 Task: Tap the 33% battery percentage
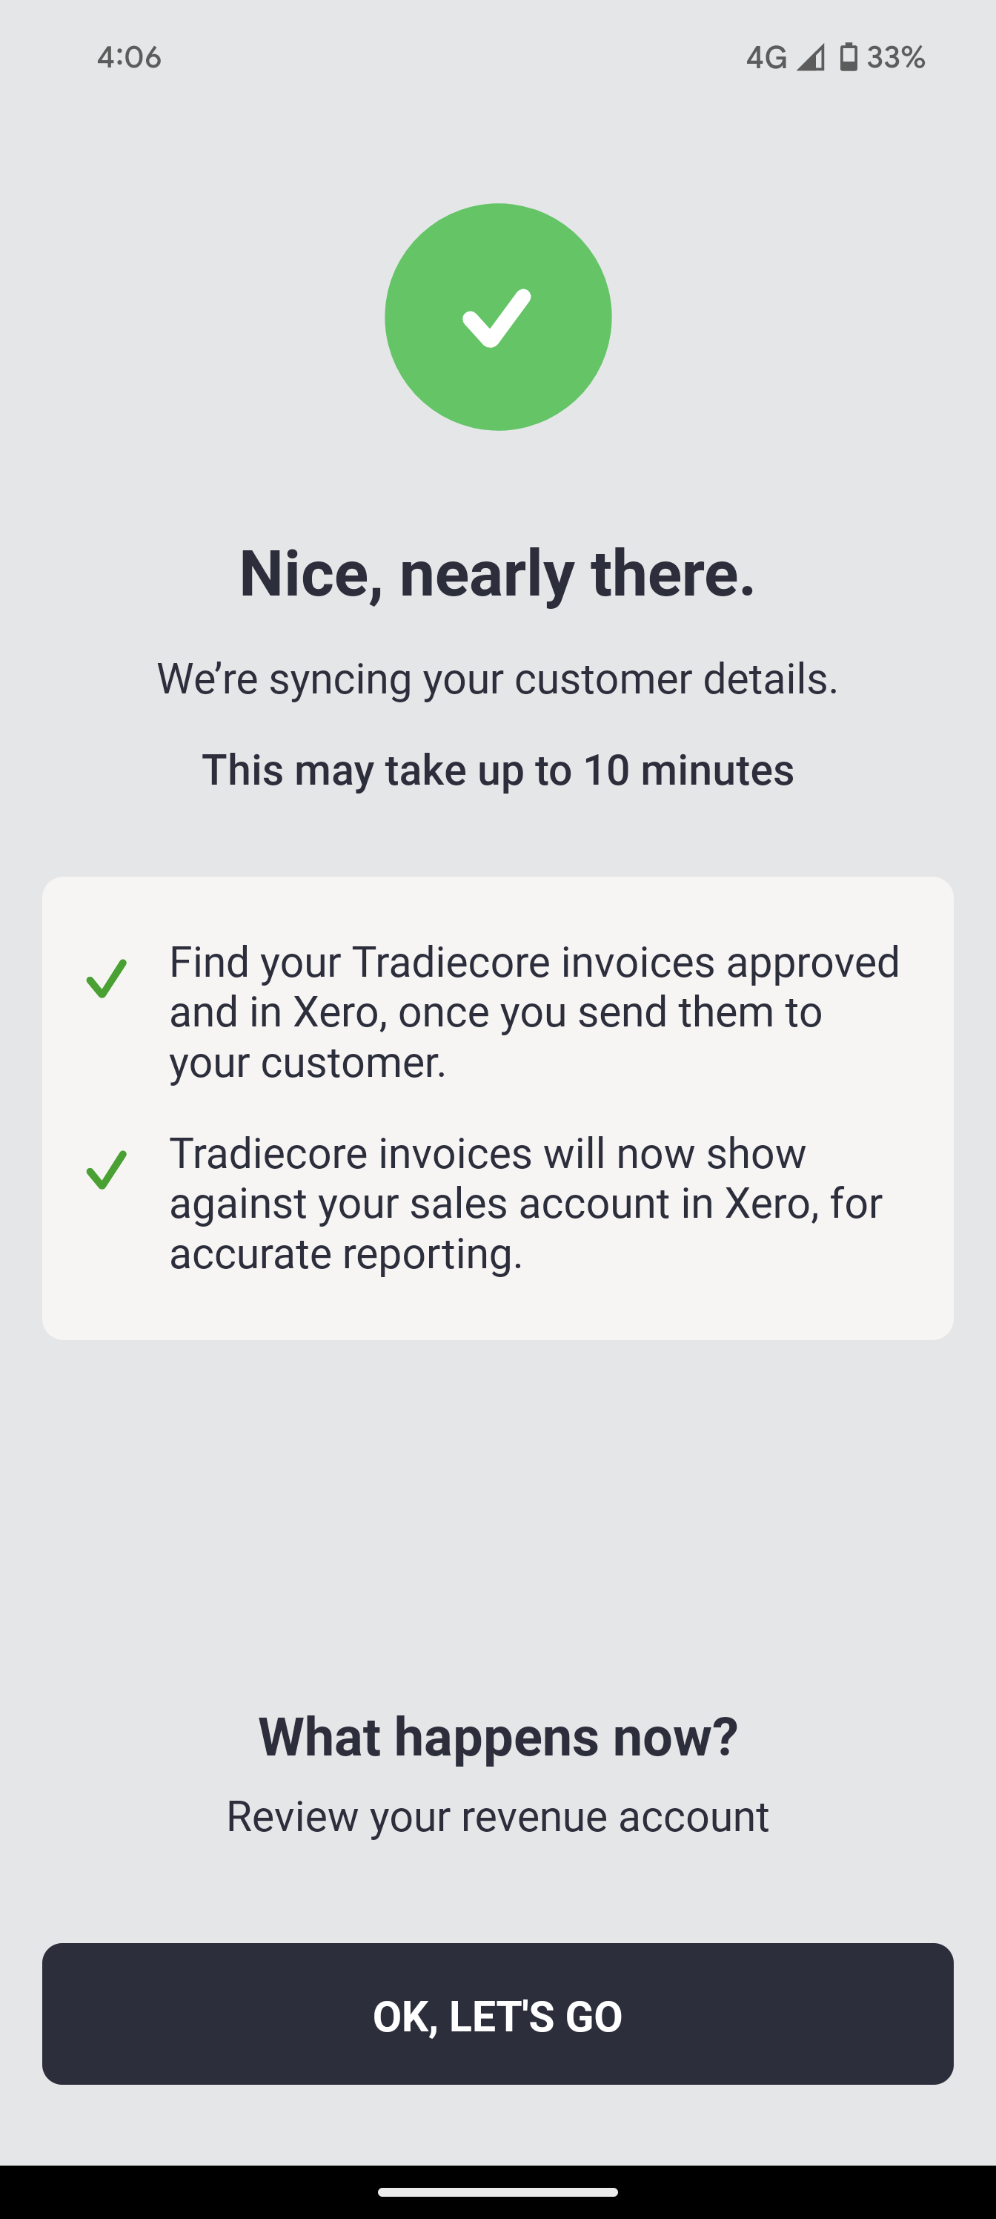(896, 57)
